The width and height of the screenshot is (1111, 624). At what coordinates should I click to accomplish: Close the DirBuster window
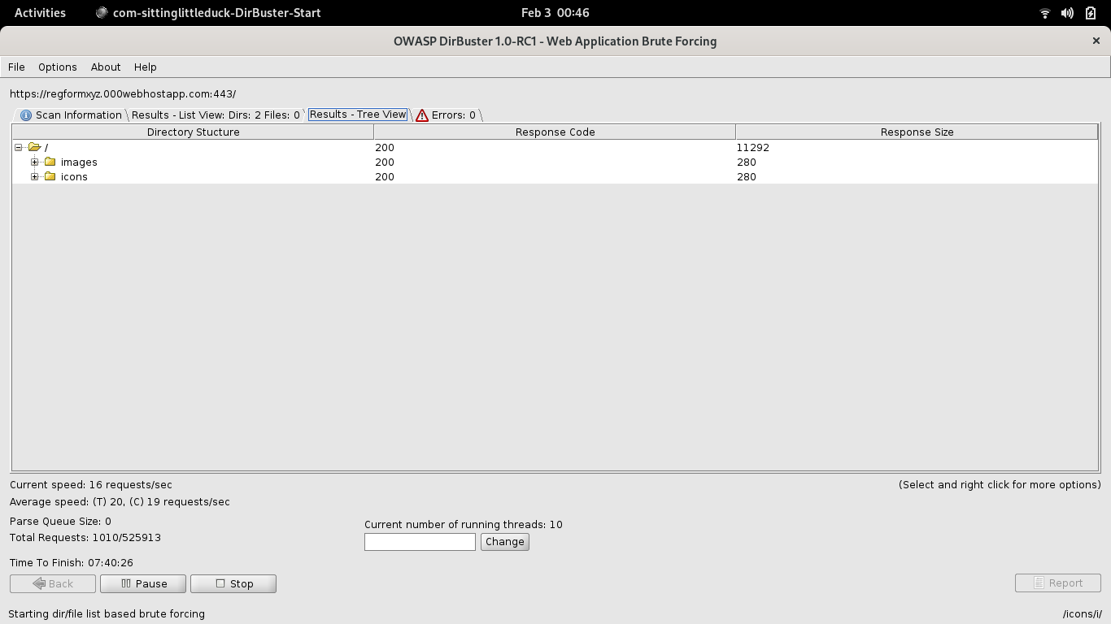1096,41
